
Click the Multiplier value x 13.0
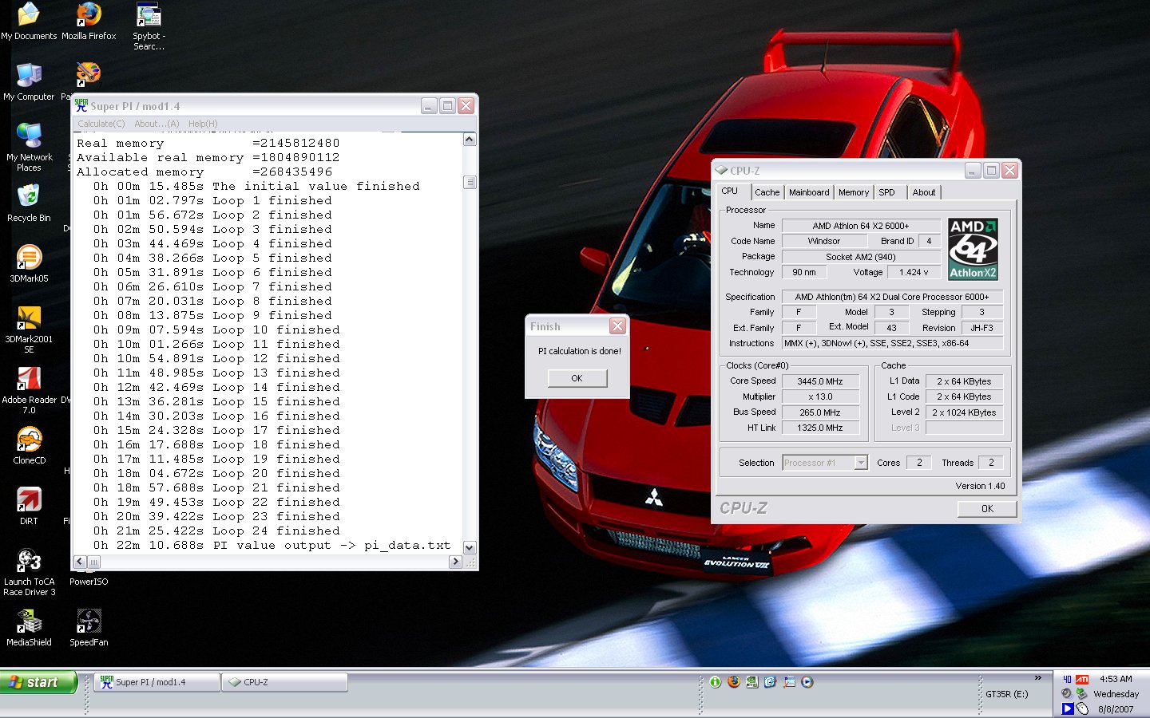(x=820, y=396)
